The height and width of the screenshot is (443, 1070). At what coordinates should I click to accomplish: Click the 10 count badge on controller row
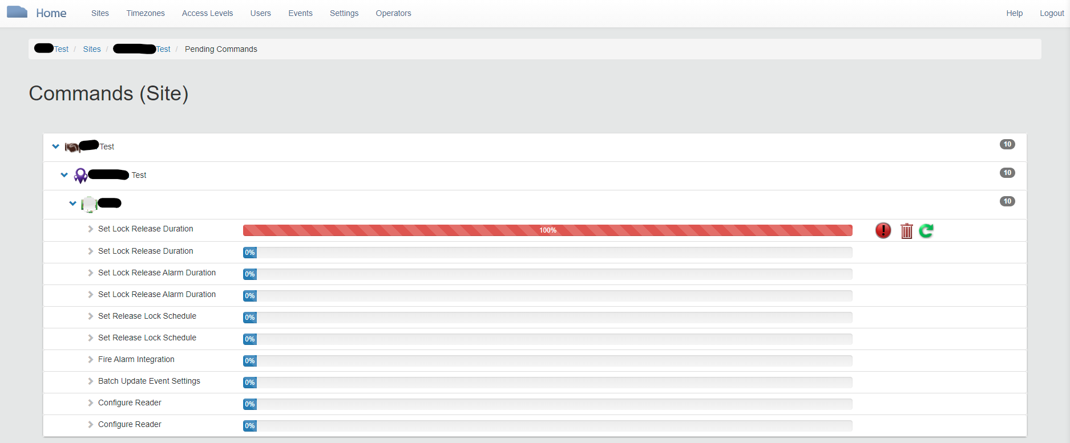pyautogui.click(x=1007, y=201)
